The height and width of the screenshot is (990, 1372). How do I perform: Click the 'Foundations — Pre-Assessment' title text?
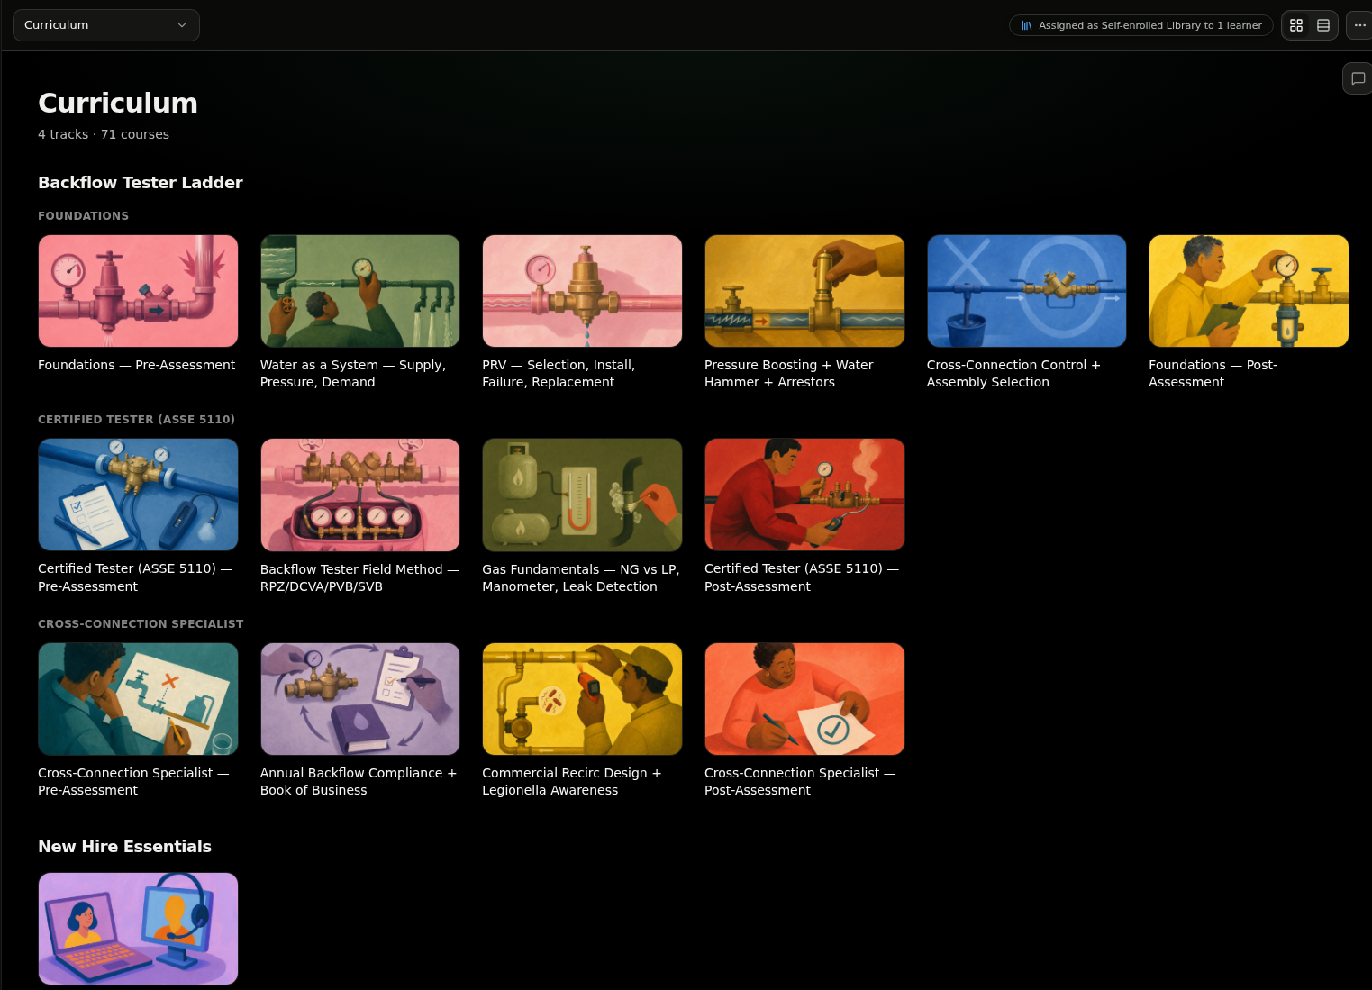136,365
